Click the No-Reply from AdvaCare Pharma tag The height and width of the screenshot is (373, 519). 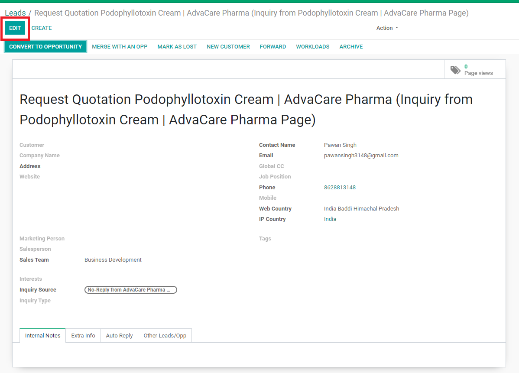pos(131,290)
